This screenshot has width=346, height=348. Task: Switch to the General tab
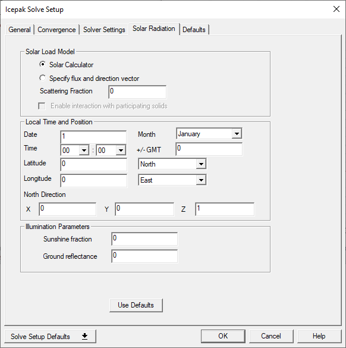tap(20, 30)
